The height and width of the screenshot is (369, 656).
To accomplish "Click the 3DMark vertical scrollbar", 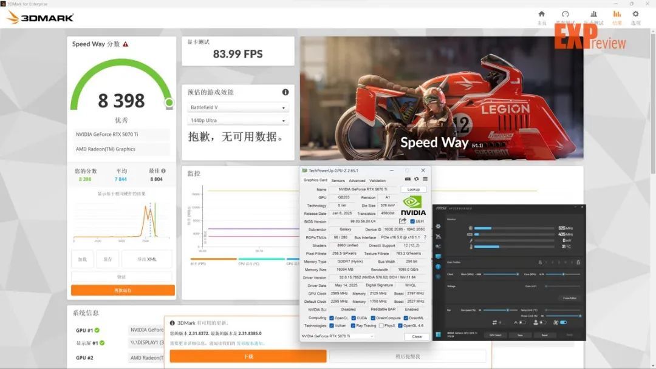I will click(653, 104).
